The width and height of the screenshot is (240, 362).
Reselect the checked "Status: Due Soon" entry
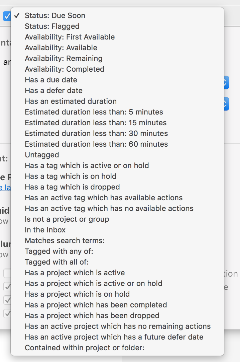pyautogui.click(x=54, y=15)
